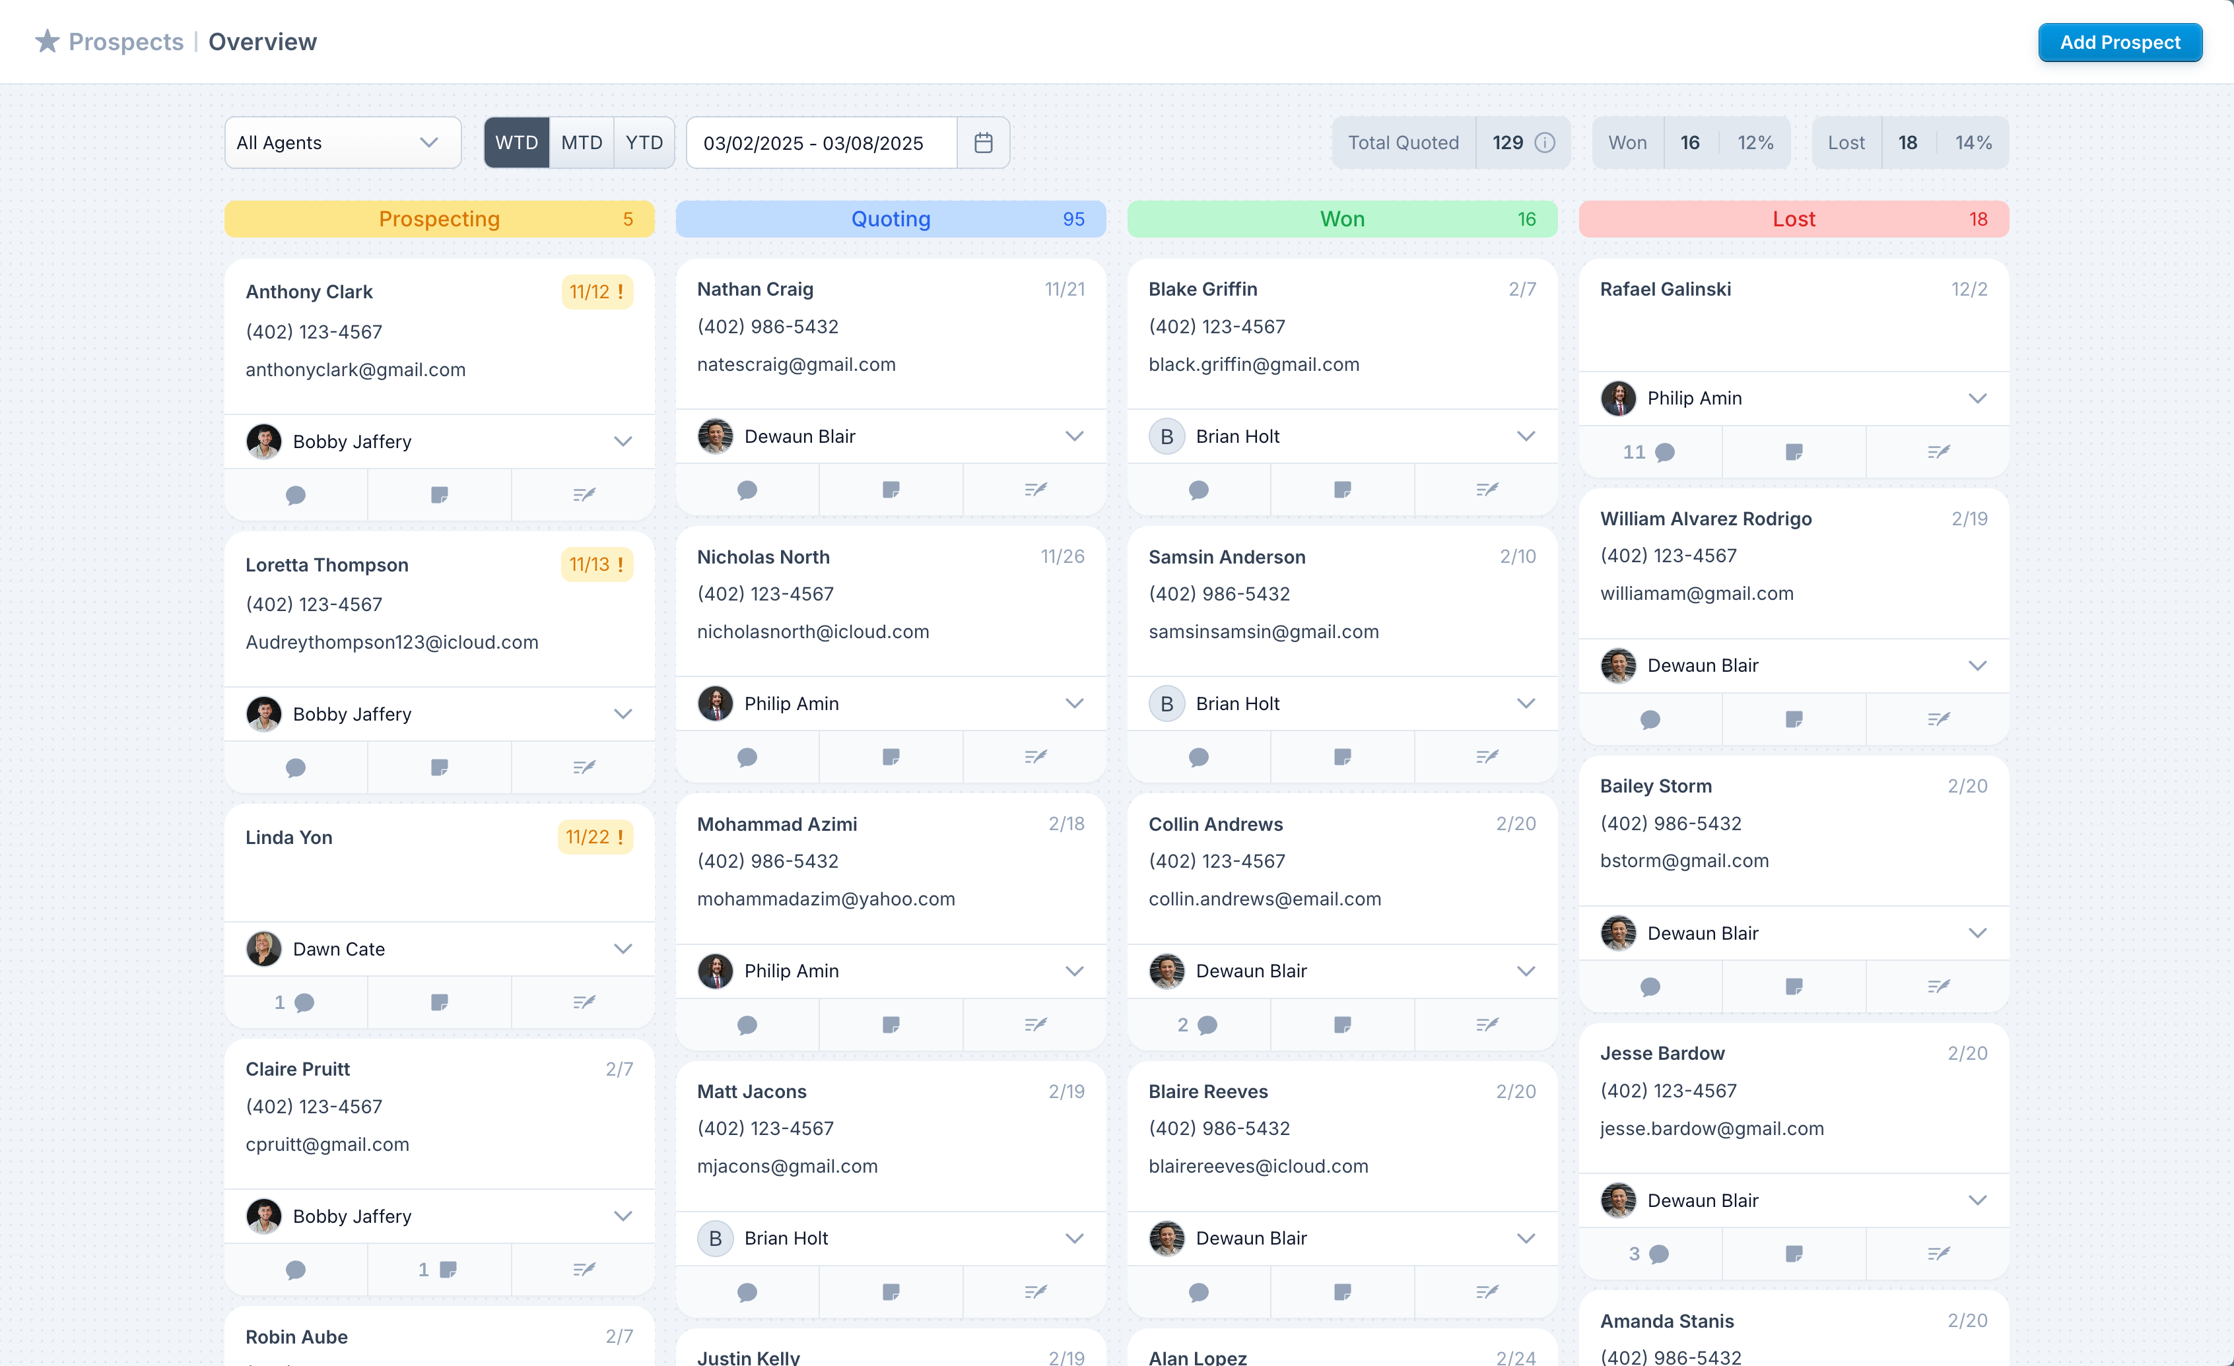Viewport: 2234px width, 1366px height.
Task: Select the Lost column header
Action: tap(1794, 219)
